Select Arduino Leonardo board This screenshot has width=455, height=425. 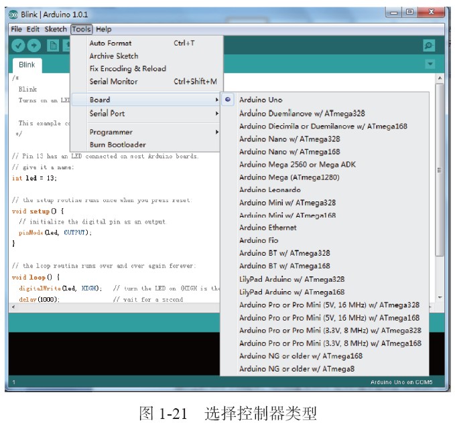coord(325,190)
